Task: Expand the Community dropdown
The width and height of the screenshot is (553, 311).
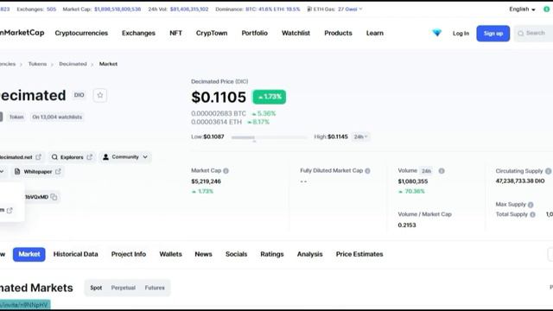Action: [x=125, y=157]
